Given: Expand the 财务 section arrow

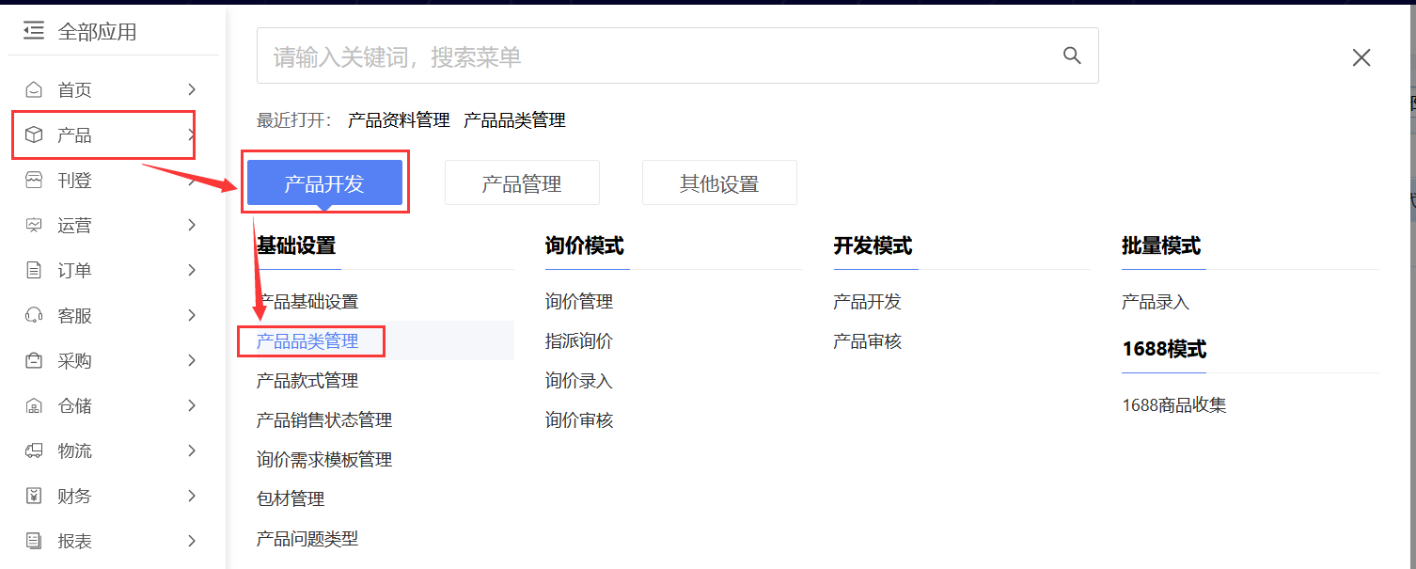Looking at the screenshot, I should point(191,496).
